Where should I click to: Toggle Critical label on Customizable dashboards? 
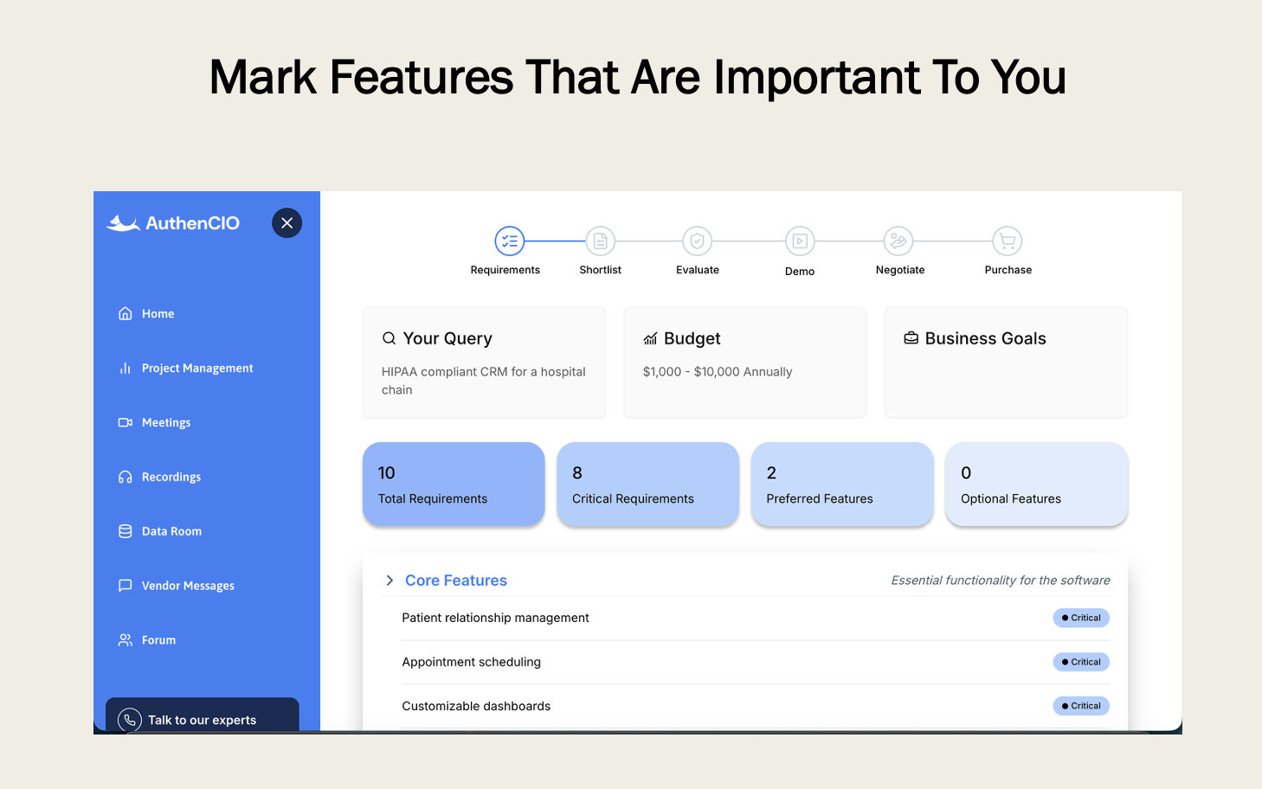click(x=1081, y=706)
